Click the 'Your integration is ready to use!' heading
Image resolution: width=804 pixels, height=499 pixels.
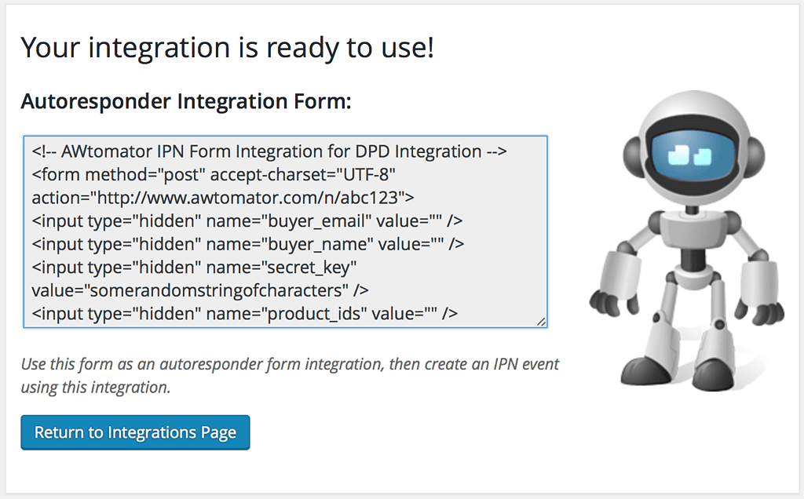(228, 48)
